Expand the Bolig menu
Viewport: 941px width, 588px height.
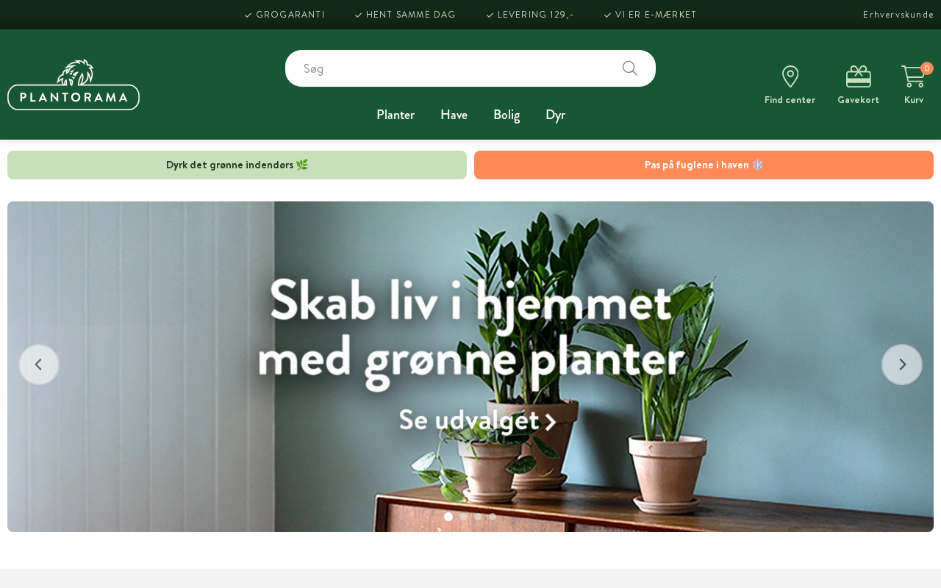[507, 115]
